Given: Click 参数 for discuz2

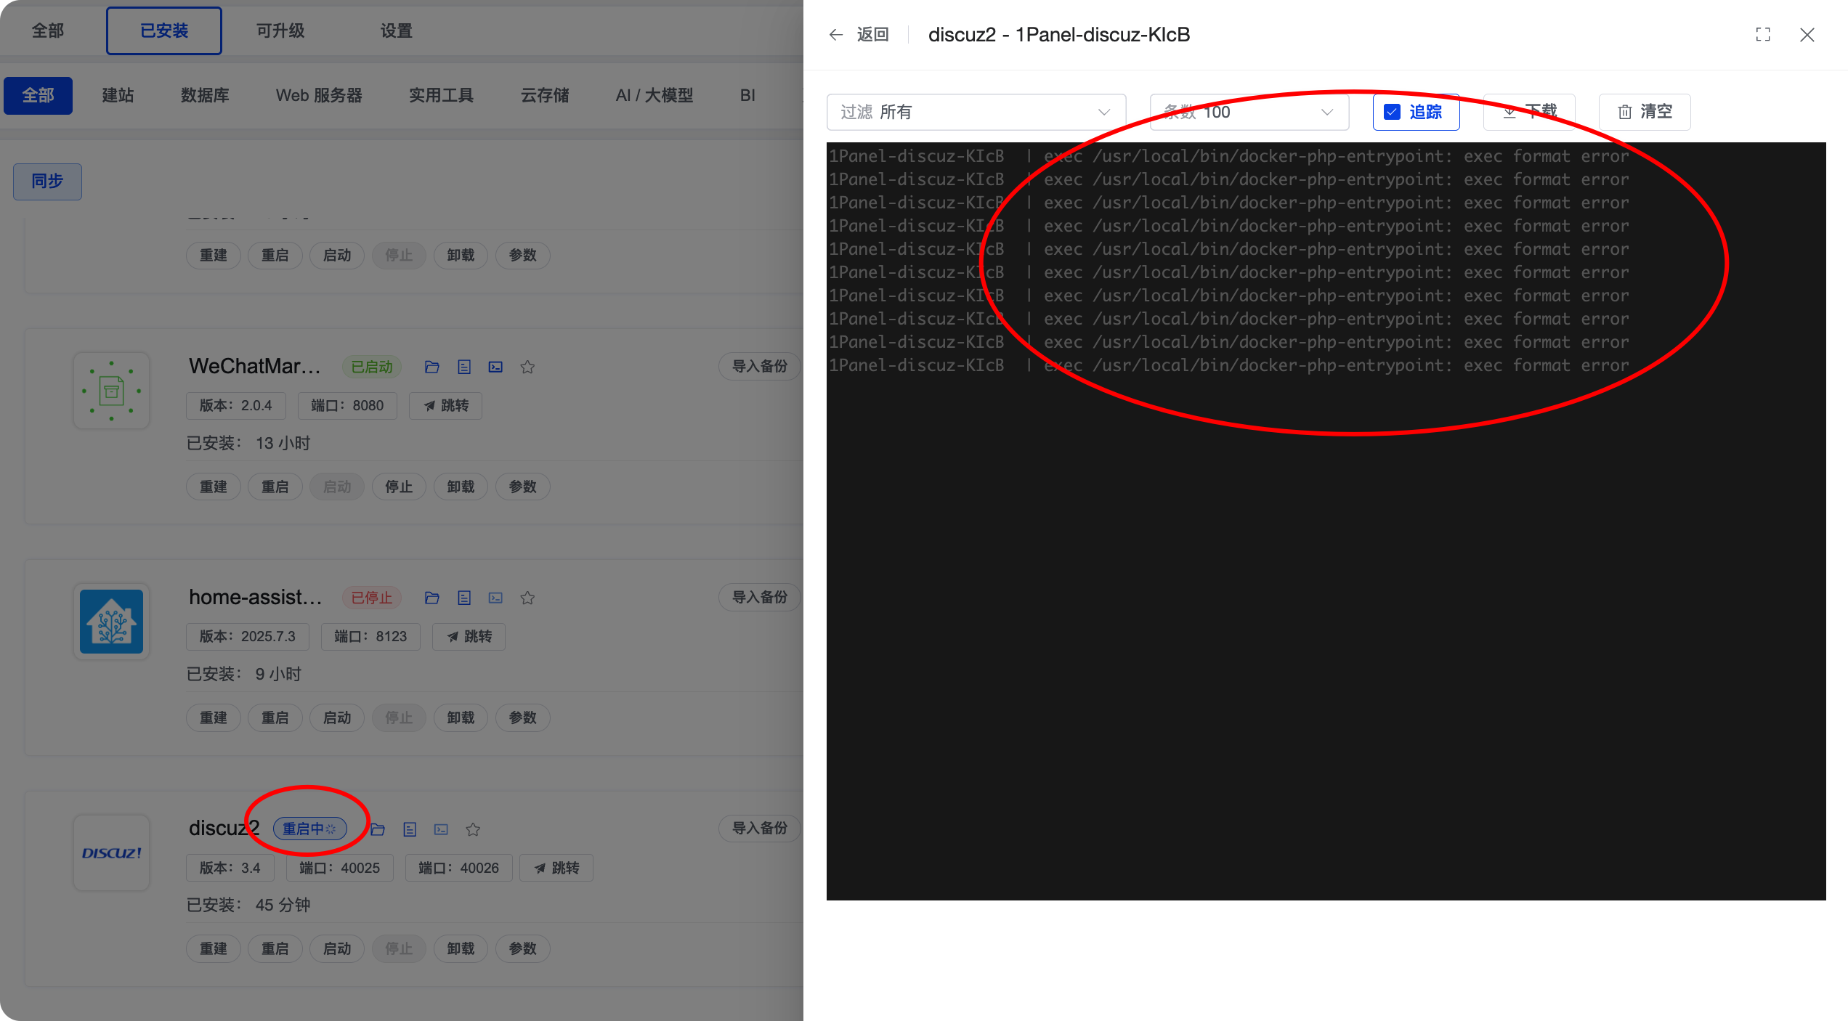Looking at the screenshot, I should click(523, 948).
